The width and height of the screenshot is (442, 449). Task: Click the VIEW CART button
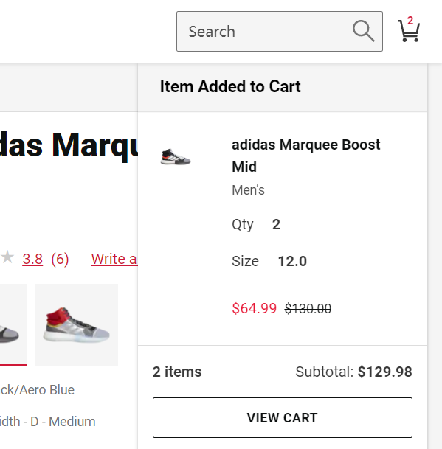tap(283, 417)
